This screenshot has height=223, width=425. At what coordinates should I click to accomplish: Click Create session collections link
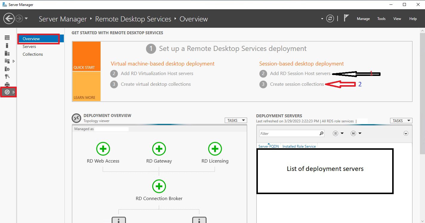pos(297,84)
